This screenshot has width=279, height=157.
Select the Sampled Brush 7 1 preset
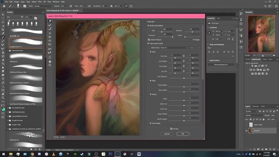26,43
